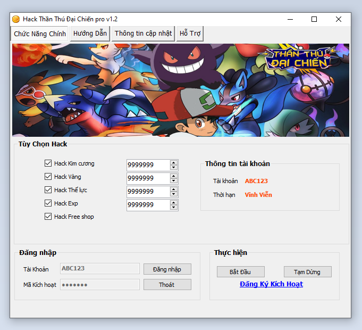362x330 pixels.
Task: Select the Hỗ Trợ tab
Action: tap(190, 34)
